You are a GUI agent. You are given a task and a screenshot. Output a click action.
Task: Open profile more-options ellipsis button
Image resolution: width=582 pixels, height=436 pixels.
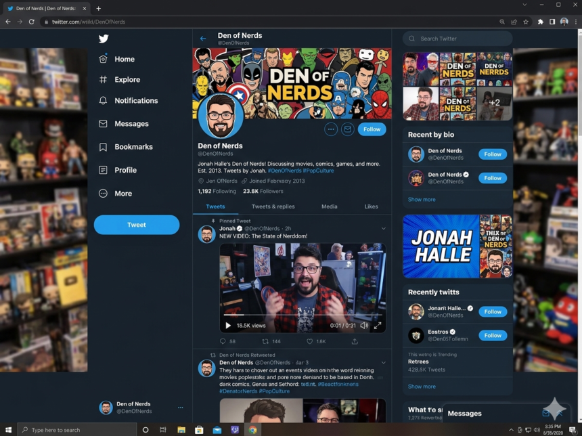pos(331,129)
